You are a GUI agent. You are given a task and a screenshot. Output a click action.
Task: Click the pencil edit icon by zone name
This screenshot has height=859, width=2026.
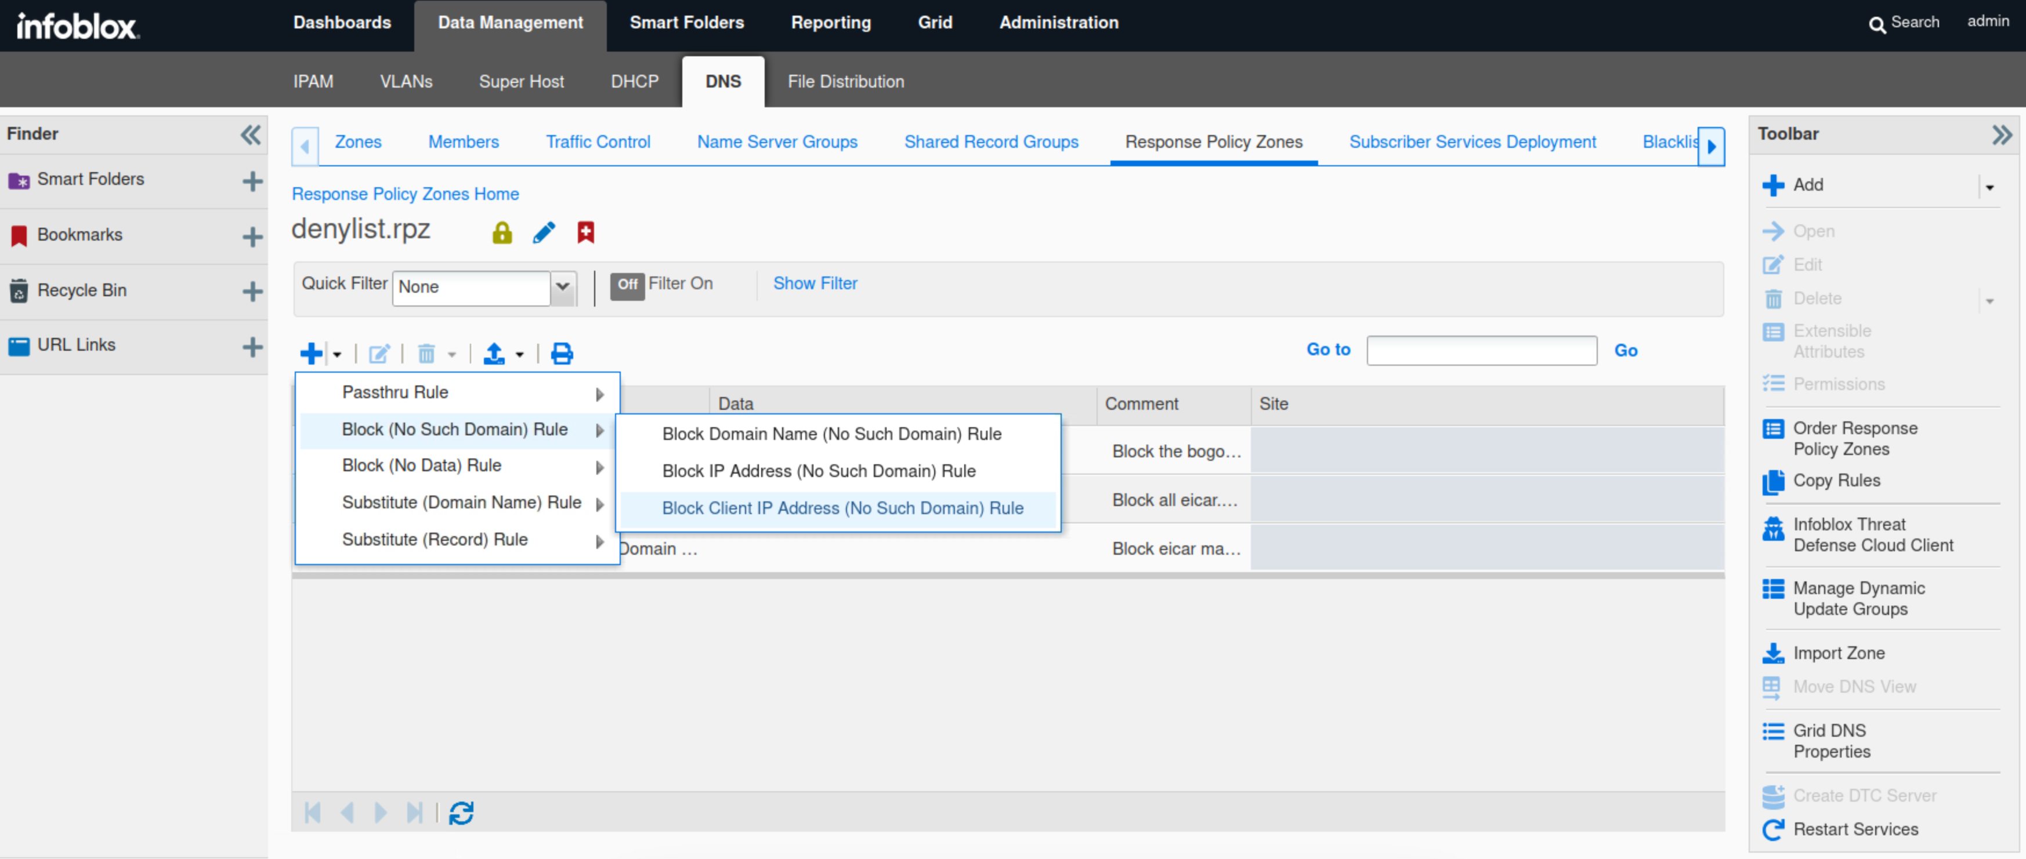(544, 232)
